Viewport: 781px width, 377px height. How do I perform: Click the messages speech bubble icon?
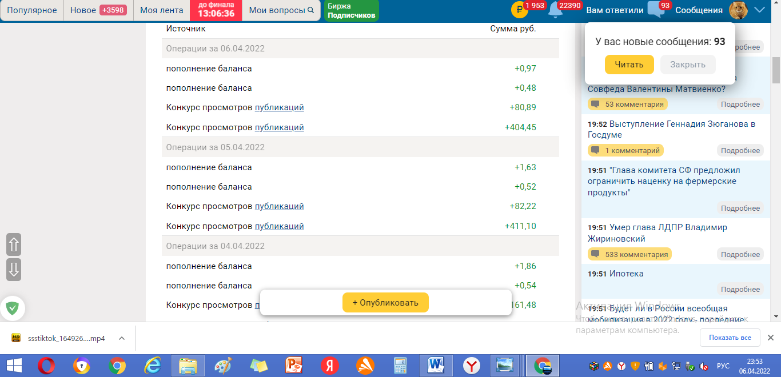655,10
